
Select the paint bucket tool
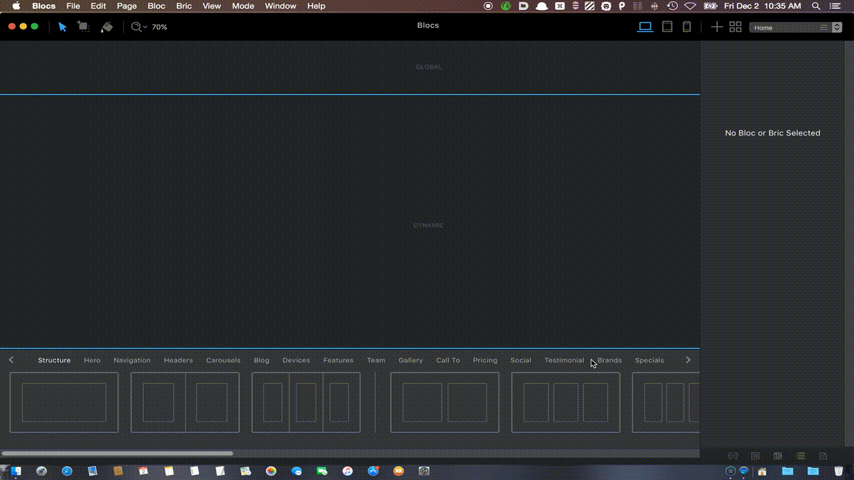tap(107, 27)
